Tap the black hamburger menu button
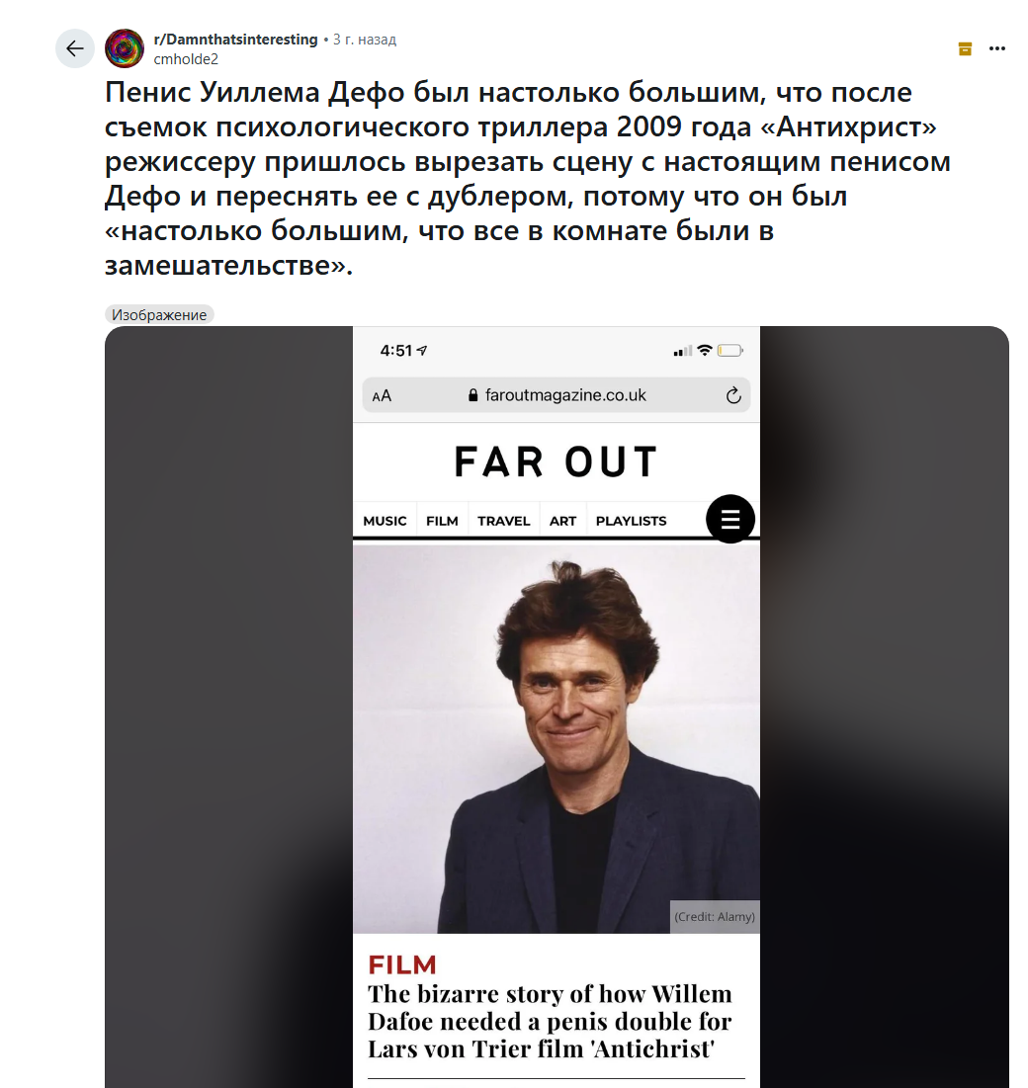 pos(729,519)
